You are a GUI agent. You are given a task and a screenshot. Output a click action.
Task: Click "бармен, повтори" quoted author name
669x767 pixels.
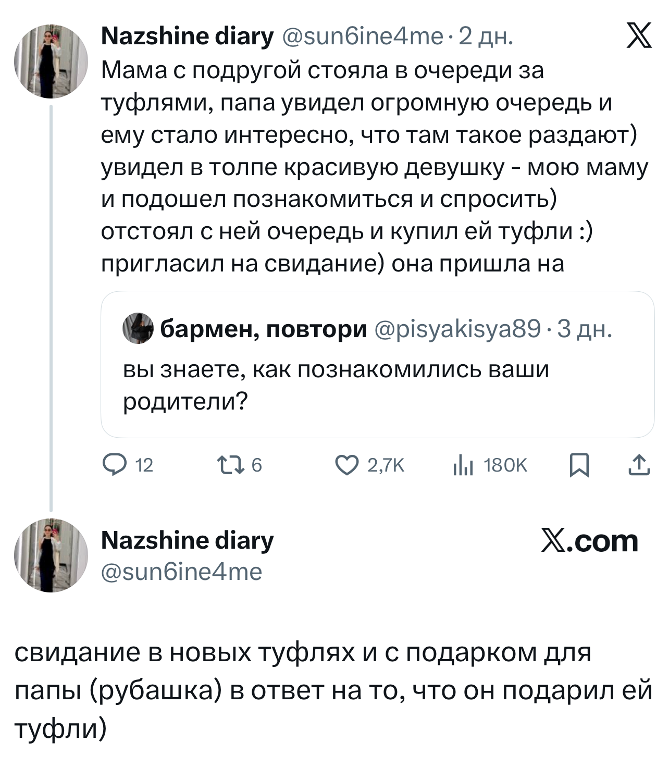coord(264,329)
